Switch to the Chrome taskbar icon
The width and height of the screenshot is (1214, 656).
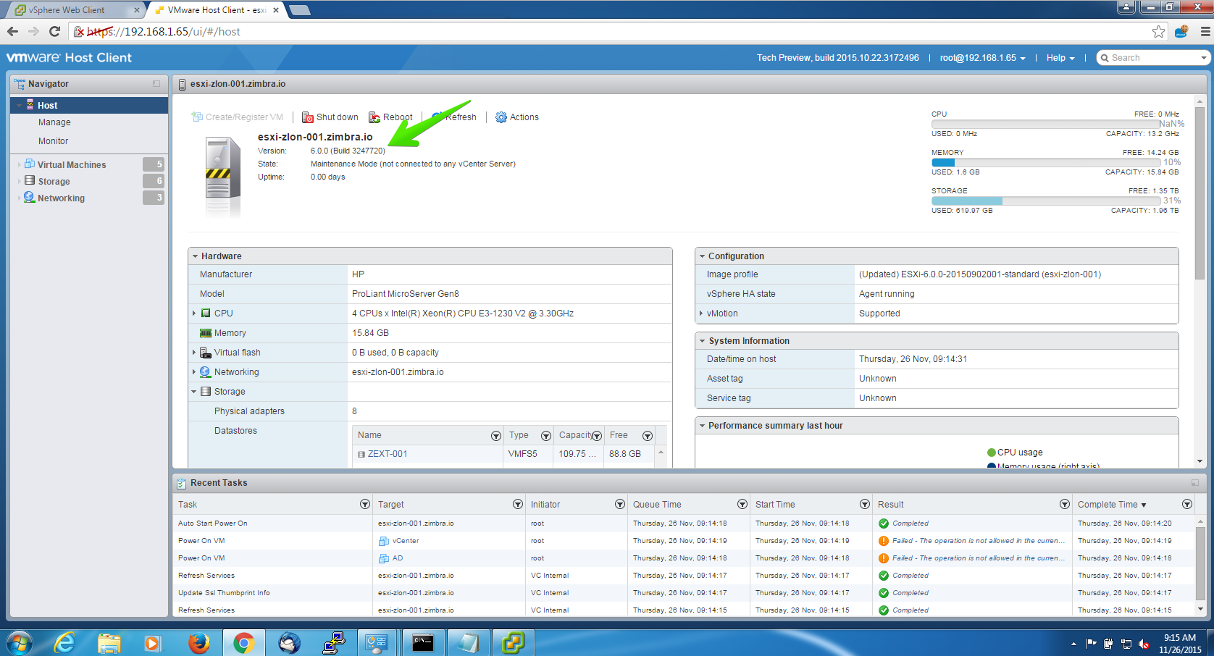tap(243, 643)
